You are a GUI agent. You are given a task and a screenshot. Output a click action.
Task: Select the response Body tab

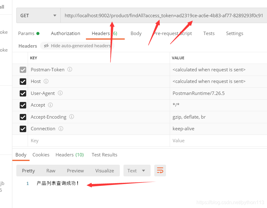(21, 155)
